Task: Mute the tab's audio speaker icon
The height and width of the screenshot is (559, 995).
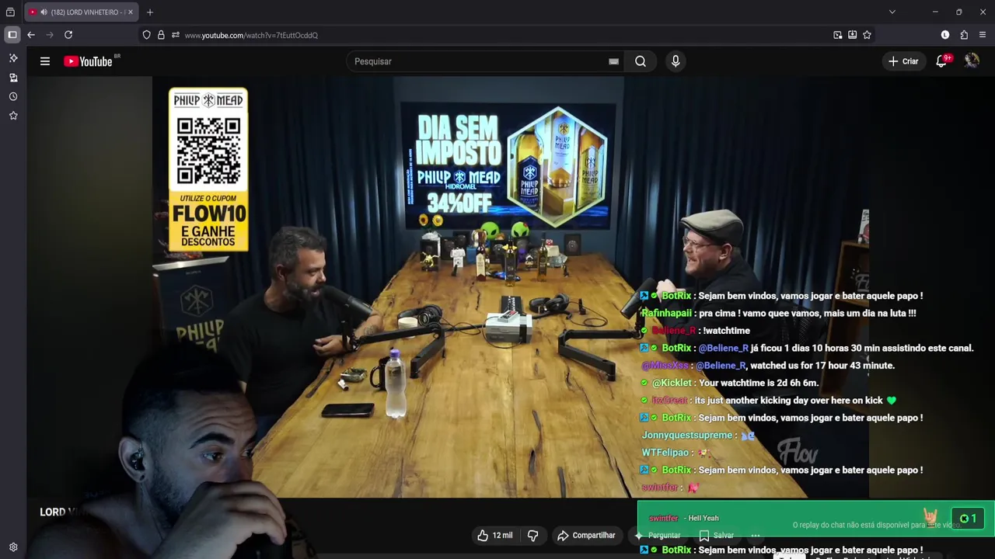Action: click(x=44, y=12)
